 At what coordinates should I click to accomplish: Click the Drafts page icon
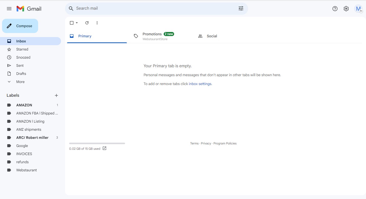coord(9,74)
